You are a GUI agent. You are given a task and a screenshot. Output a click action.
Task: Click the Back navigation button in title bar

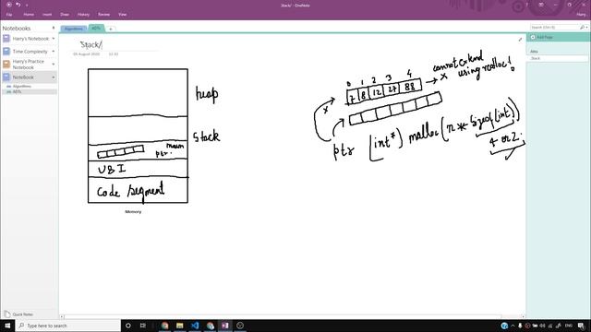click(8, 5)
